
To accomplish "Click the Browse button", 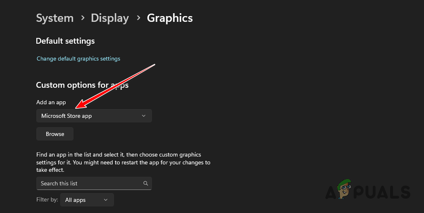I will 55,134.
